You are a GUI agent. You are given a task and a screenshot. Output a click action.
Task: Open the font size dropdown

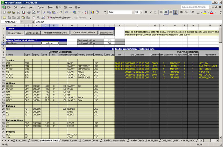tap(141, 12)
